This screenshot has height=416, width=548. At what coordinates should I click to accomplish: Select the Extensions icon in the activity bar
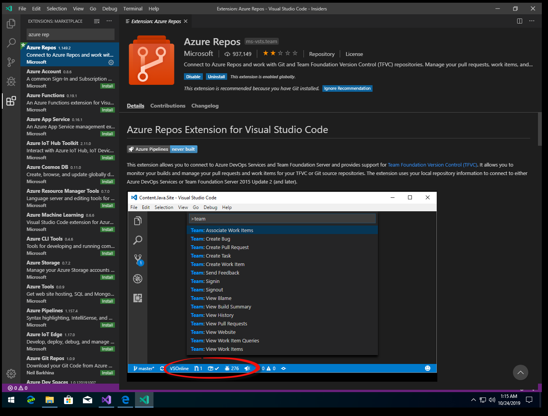11,101
